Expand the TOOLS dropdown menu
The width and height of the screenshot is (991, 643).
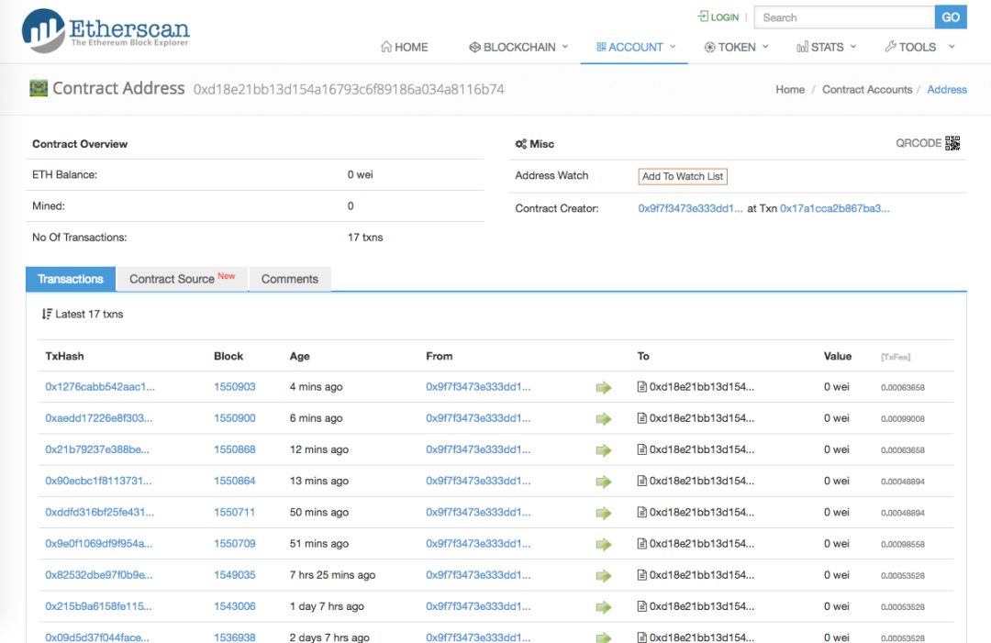pyautogui.click(x=919, y=48)
